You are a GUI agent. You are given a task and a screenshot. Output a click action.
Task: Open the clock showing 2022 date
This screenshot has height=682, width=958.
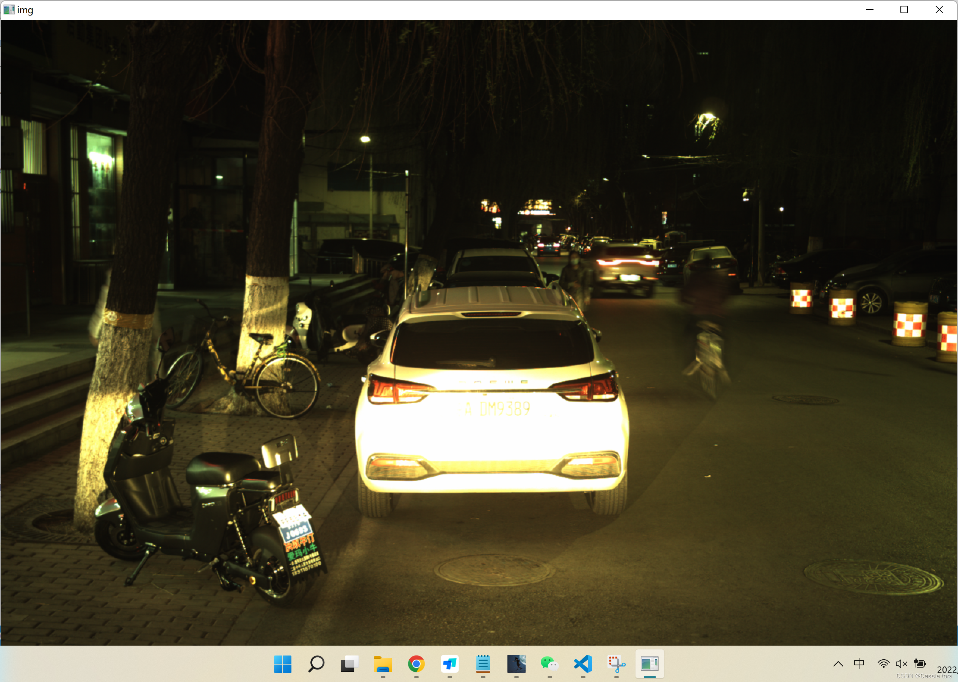tap(947, 669)
